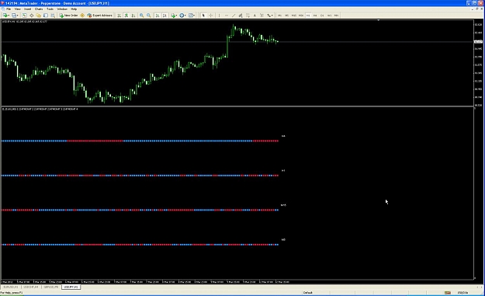Toggle the Terminal panel
Image resolution: width=485 pixels, height=296 pixels.
coord(46,16)
